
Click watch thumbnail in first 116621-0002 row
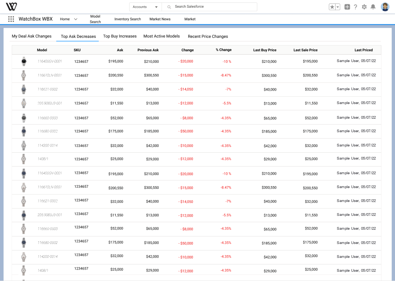pyautogui.click(x=24, y=89)
